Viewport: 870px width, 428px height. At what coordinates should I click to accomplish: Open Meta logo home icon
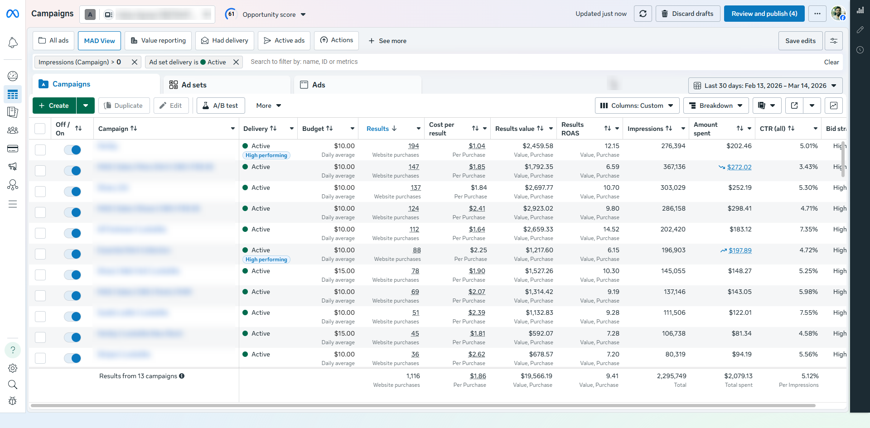tap(13, 14)
